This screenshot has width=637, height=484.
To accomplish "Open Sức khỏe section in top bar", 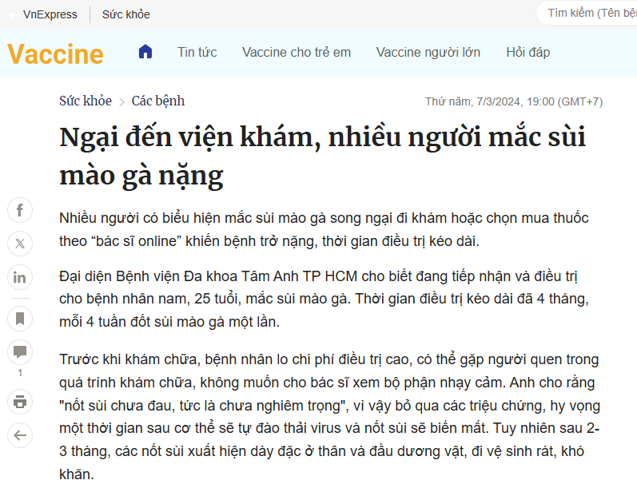I will point(125,14).
